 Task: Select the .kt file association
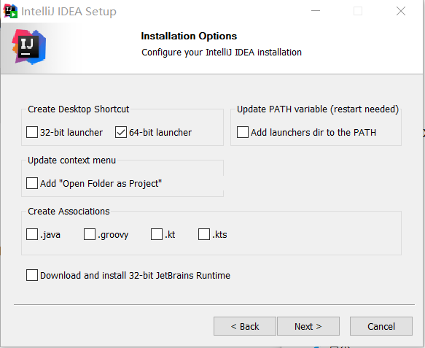click(x=157, y=234)
